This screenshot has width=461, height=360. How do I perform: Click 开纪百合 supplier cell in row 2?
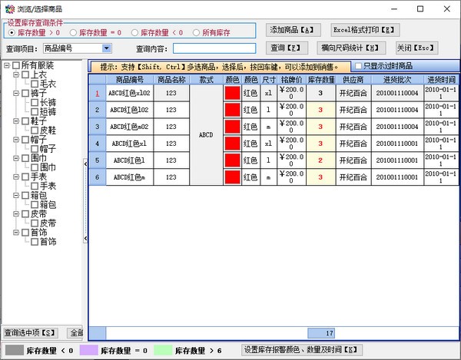coord(353,110)
